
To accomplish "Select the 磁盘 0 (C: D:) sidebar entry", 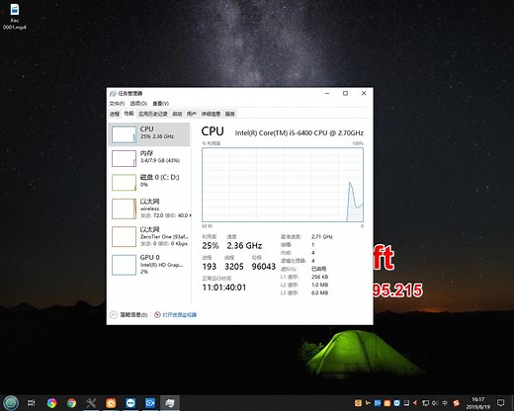I will (x=149, y=183).
